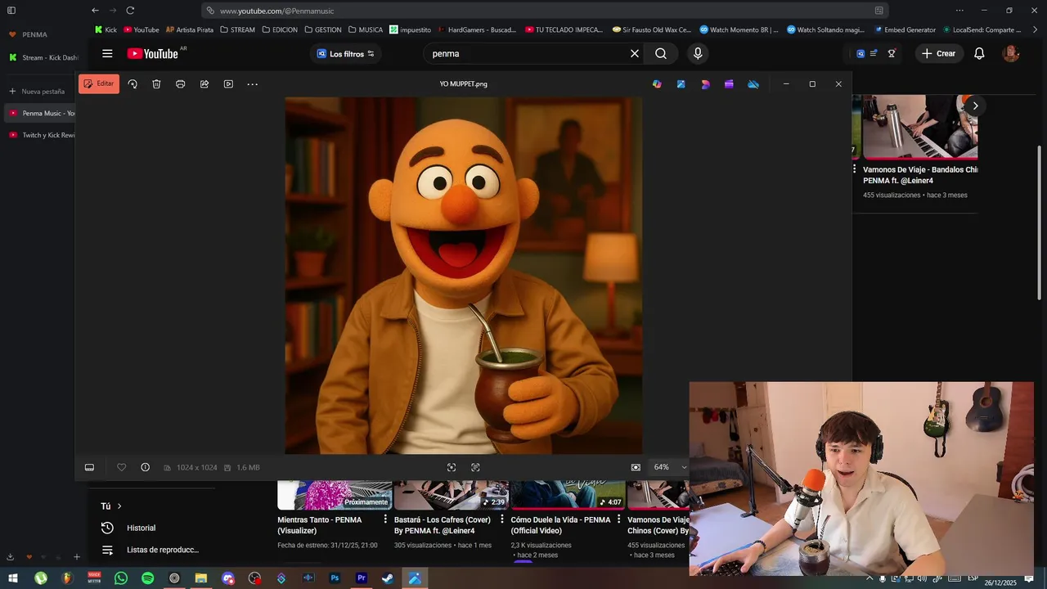
Task: Open the YouTube account avatar menu
Action: 1011,54
